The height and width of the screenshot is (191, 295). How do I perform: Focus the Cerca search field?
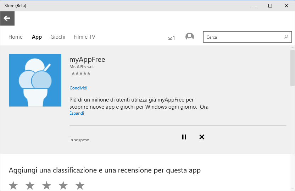247,37
